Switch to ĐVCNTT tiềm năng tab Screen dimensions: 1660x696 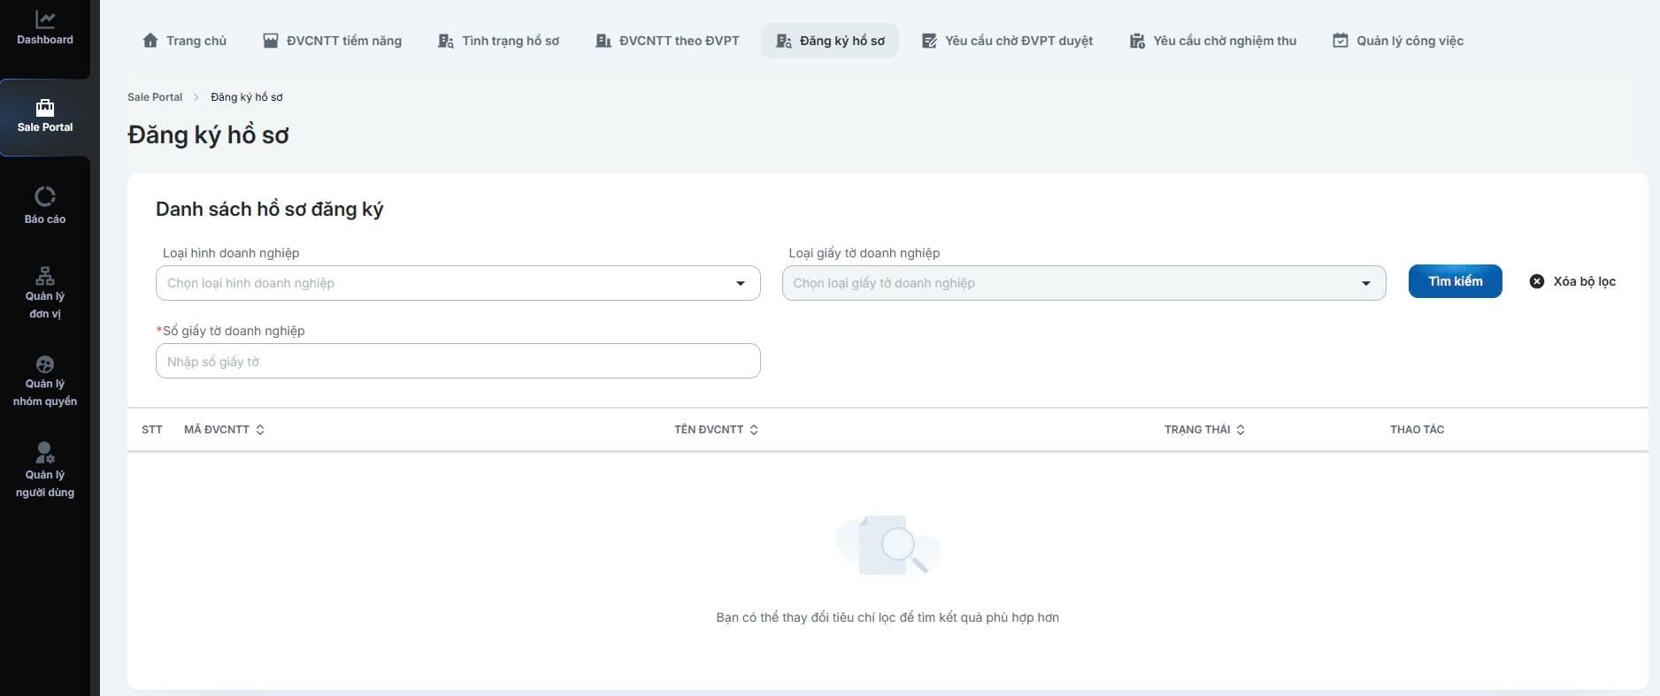tap(332, 41)
